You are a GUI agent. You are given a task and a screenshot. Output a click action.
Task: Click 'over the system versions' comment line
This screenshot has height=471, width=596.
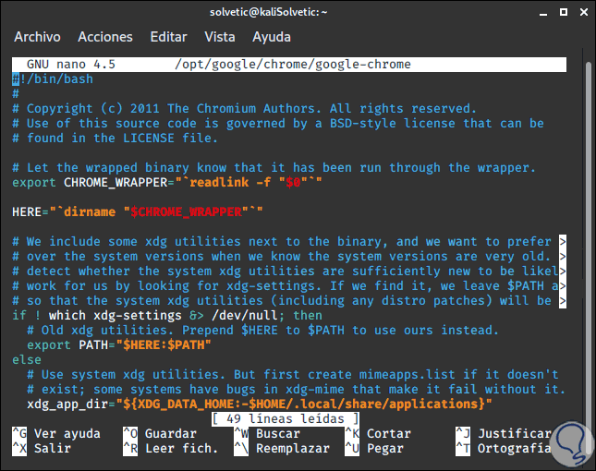click(x=281, y=257)
